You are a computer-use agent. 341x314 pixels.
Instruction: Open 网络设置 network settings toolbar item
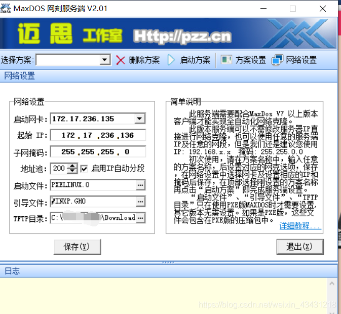pos(294,60)
